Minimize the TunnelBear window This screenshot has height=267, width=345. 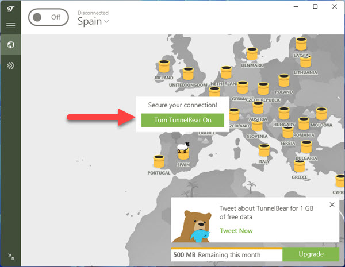pyautogui.click(x=296, y=6)
